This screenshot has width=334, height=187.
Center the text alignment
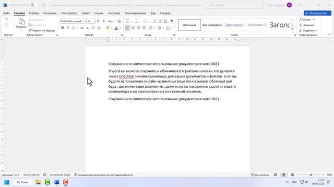pos(133,28)
